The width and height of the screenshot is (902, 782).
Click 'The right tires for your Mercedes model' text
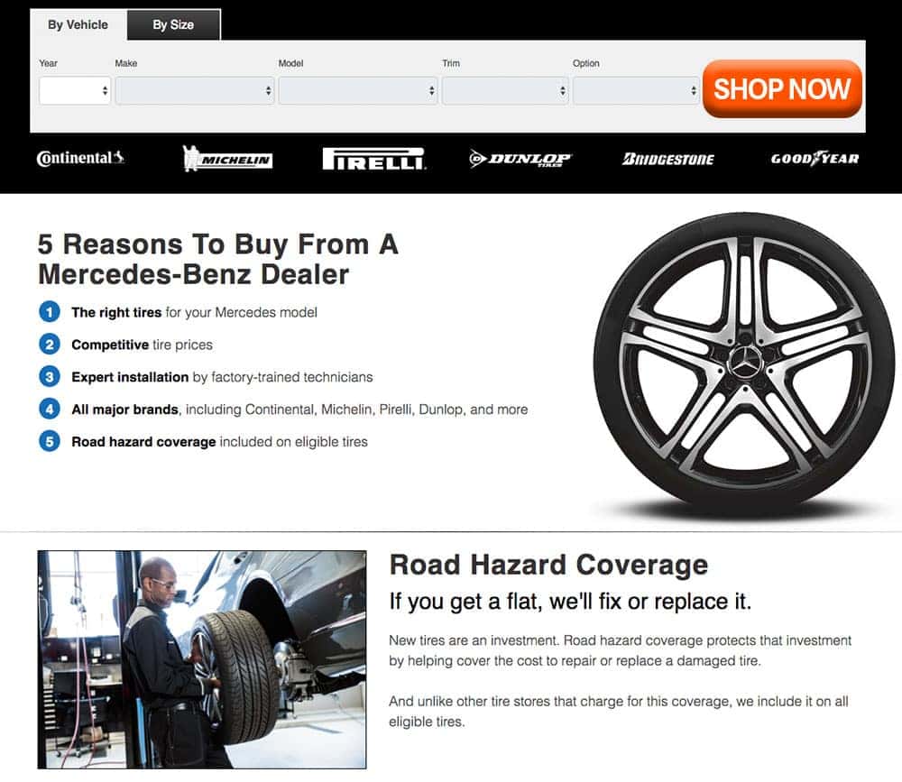point(195,312)
